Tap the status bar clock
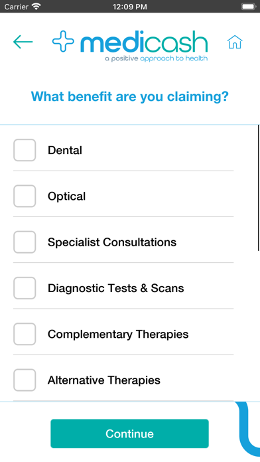This screenshot has width=260, height=462. point(130,7)
